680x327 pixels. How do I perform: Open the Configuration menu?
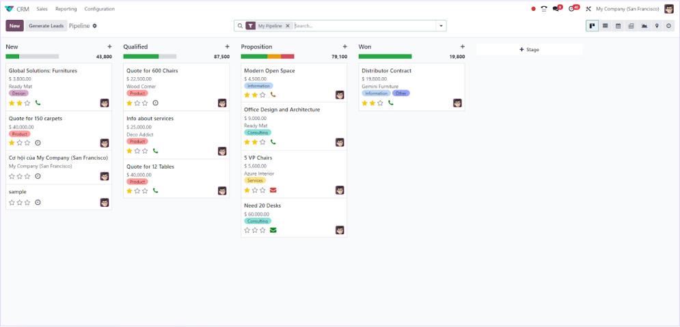(x=99, y=9)
